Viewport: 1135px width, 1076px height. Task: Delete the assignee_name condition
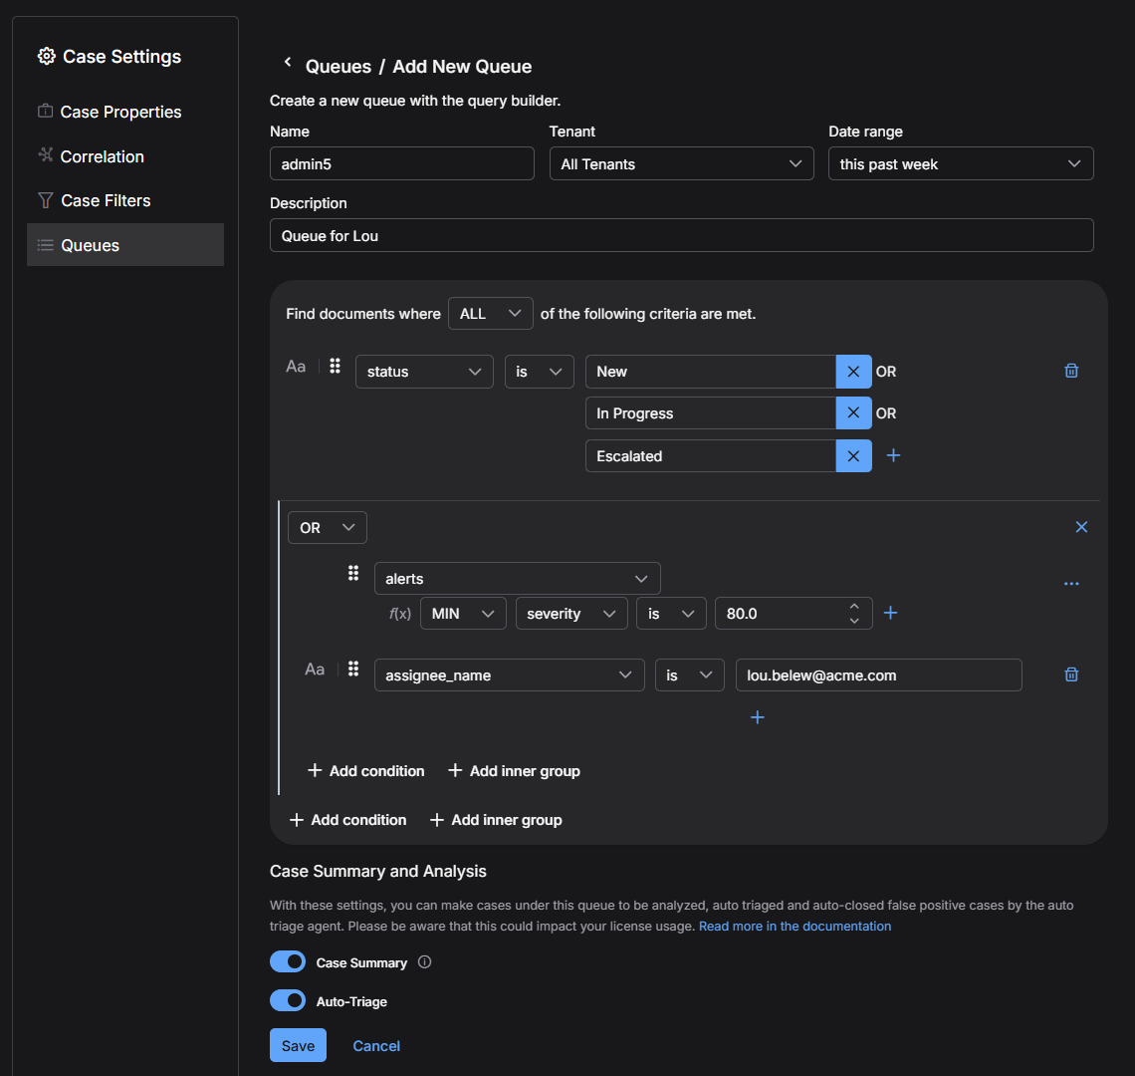click(x=1071, y=674)
